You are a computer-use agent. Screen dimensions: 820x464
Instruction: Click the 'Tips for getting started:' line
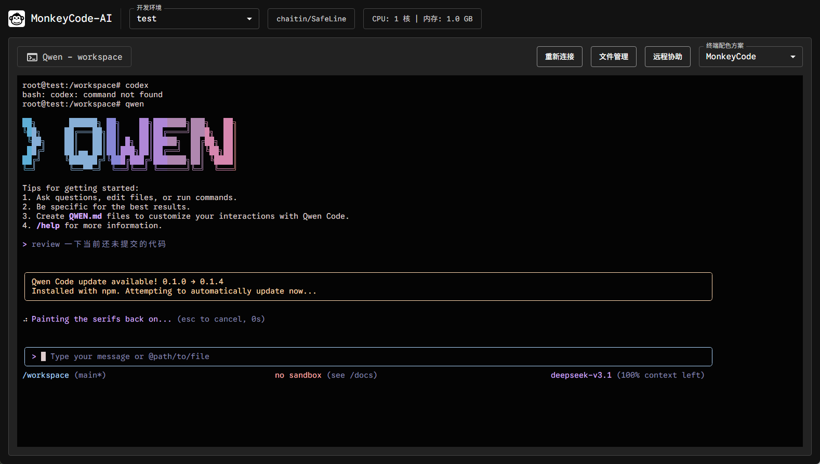(81, 188)
